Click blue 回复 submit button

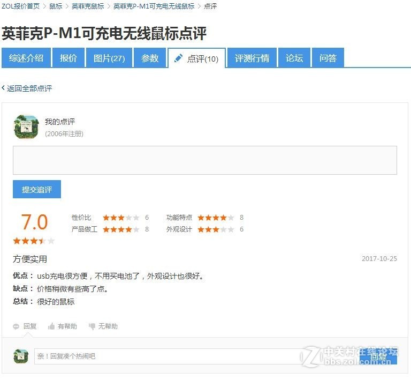(x=378, y=356)
